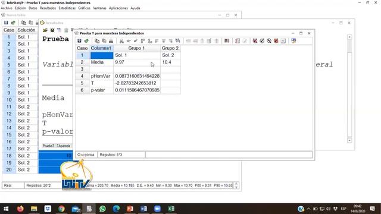Launch Firefox from the taskbar
381x214 pixels.
[x=20, y=209]
